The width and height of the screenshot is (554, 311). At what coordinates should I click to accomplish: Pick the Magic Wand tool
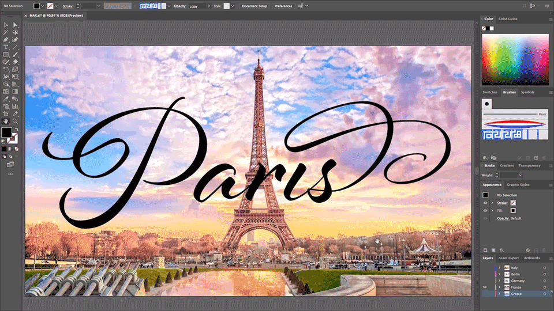pyautogui.click(x=6, y=32)
